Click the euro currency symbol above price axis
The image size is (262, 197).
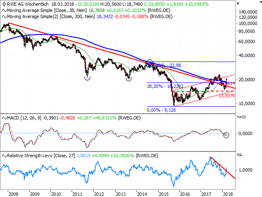point(238,3)
